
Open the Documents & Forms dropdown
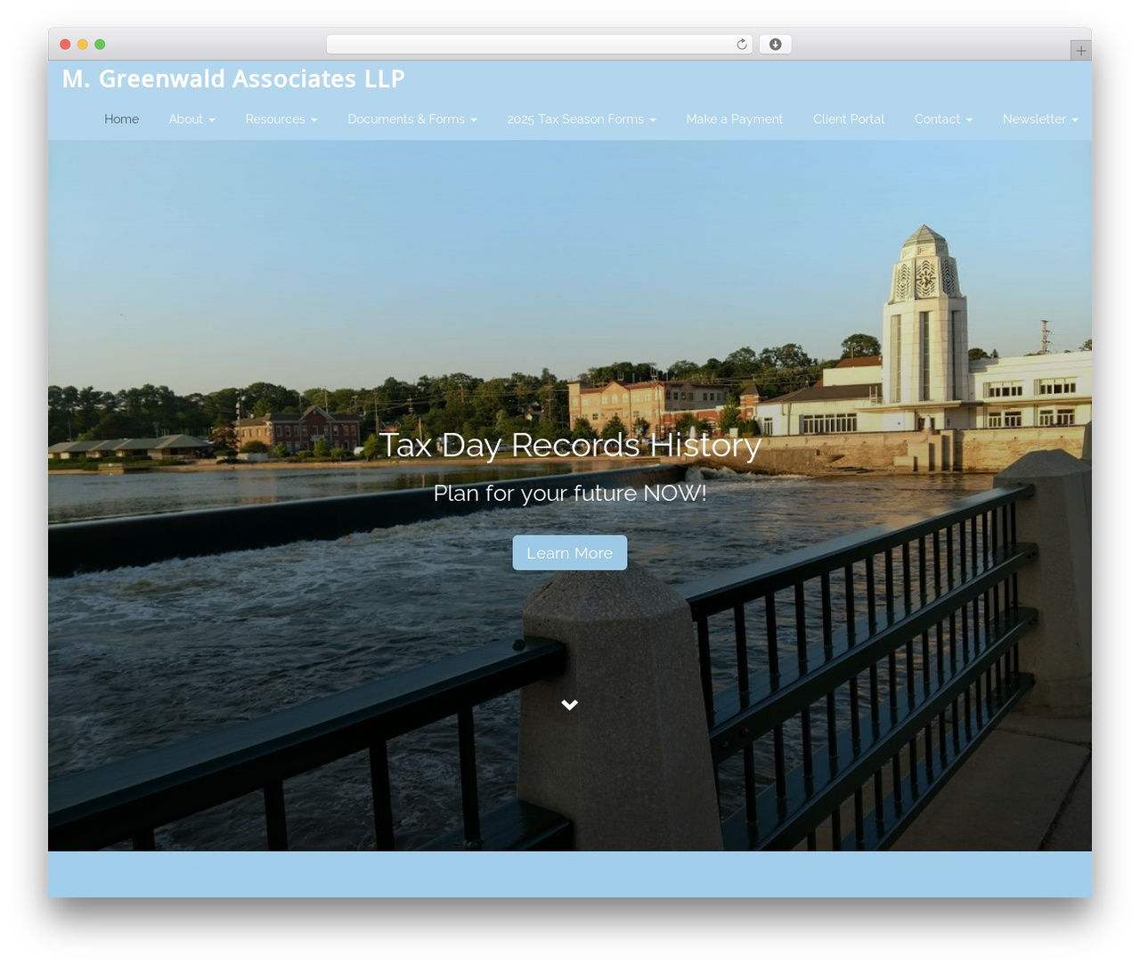pos(412,119)
